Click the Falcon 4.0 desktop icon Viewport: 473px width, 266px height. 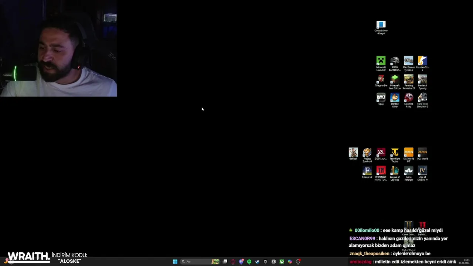click(x=367, y=172)
